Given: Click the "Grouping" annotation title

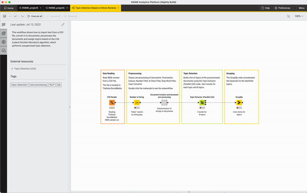Looking at the screenshot, I should (231, 74).
